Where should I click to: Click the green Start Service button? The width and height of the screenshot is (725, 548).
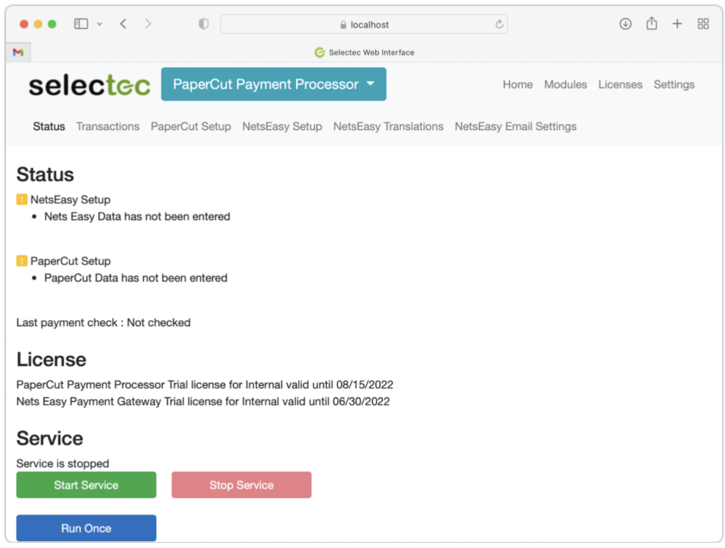click(86, 485)
